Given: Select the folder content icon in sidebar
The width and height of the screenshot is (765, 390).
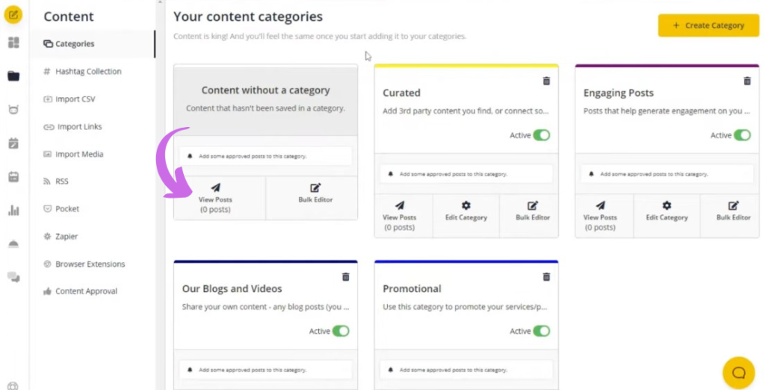Looking at the screenshot, I should click(x=13, y=76).
